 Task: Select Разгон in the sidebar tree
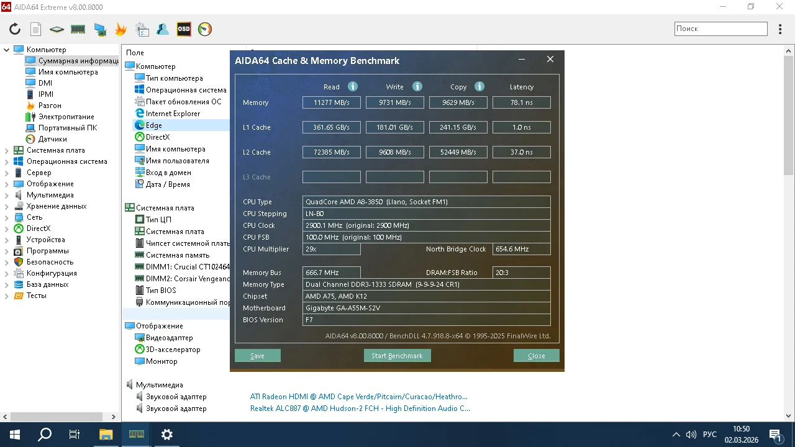[x=50, y=106]
